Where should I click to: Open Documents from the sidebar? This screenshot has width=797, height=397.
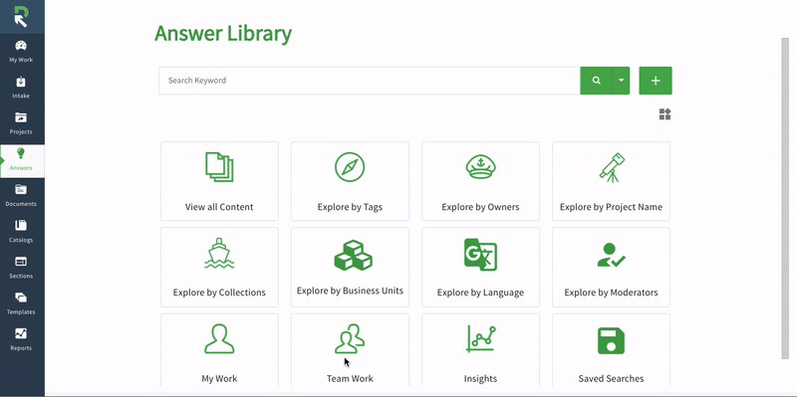pos(21,196)
